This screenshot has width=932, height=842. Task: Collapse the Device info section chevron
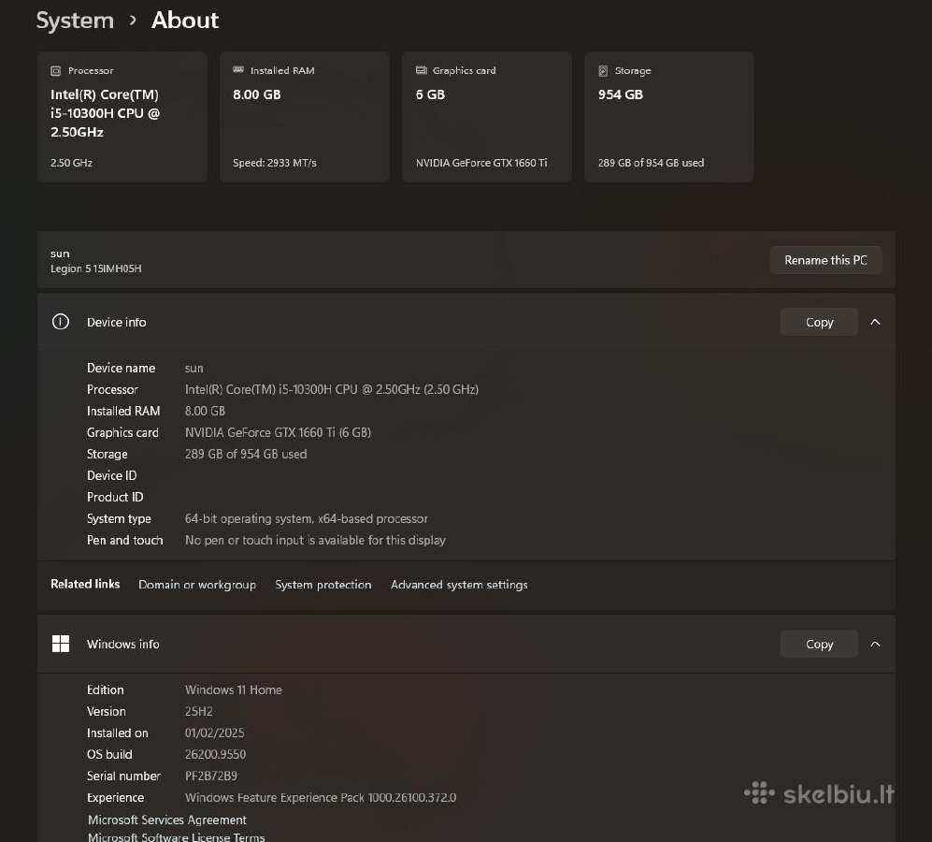tap(875, 322)
